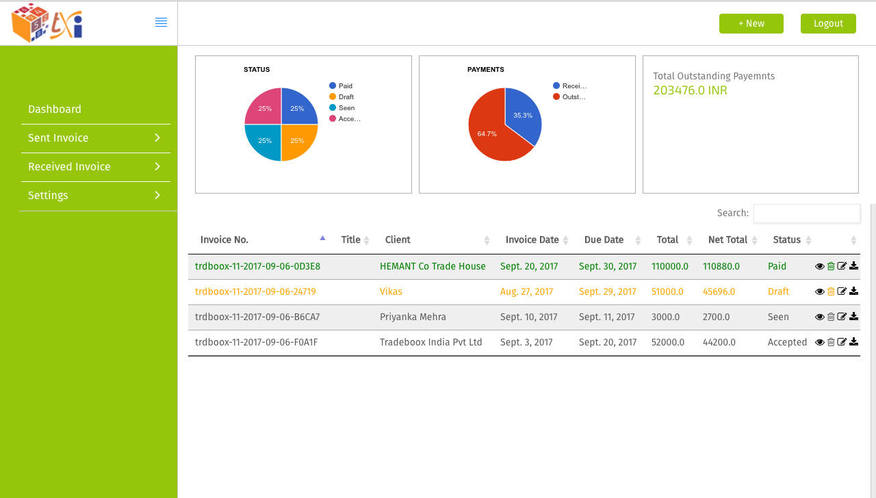
Task: Download the HEMANT Co Trade House invoice
Action: (853, 267)
